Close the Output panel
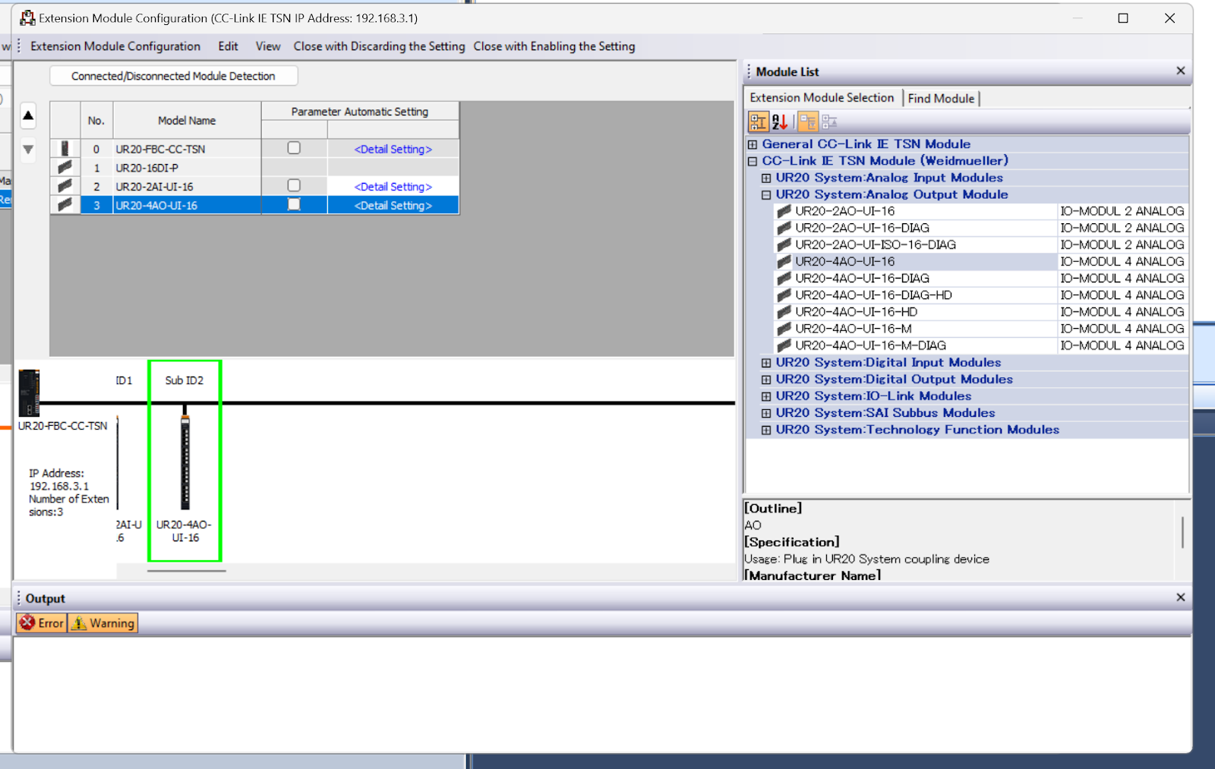The image size is (1215, 769). (1180, 597)
